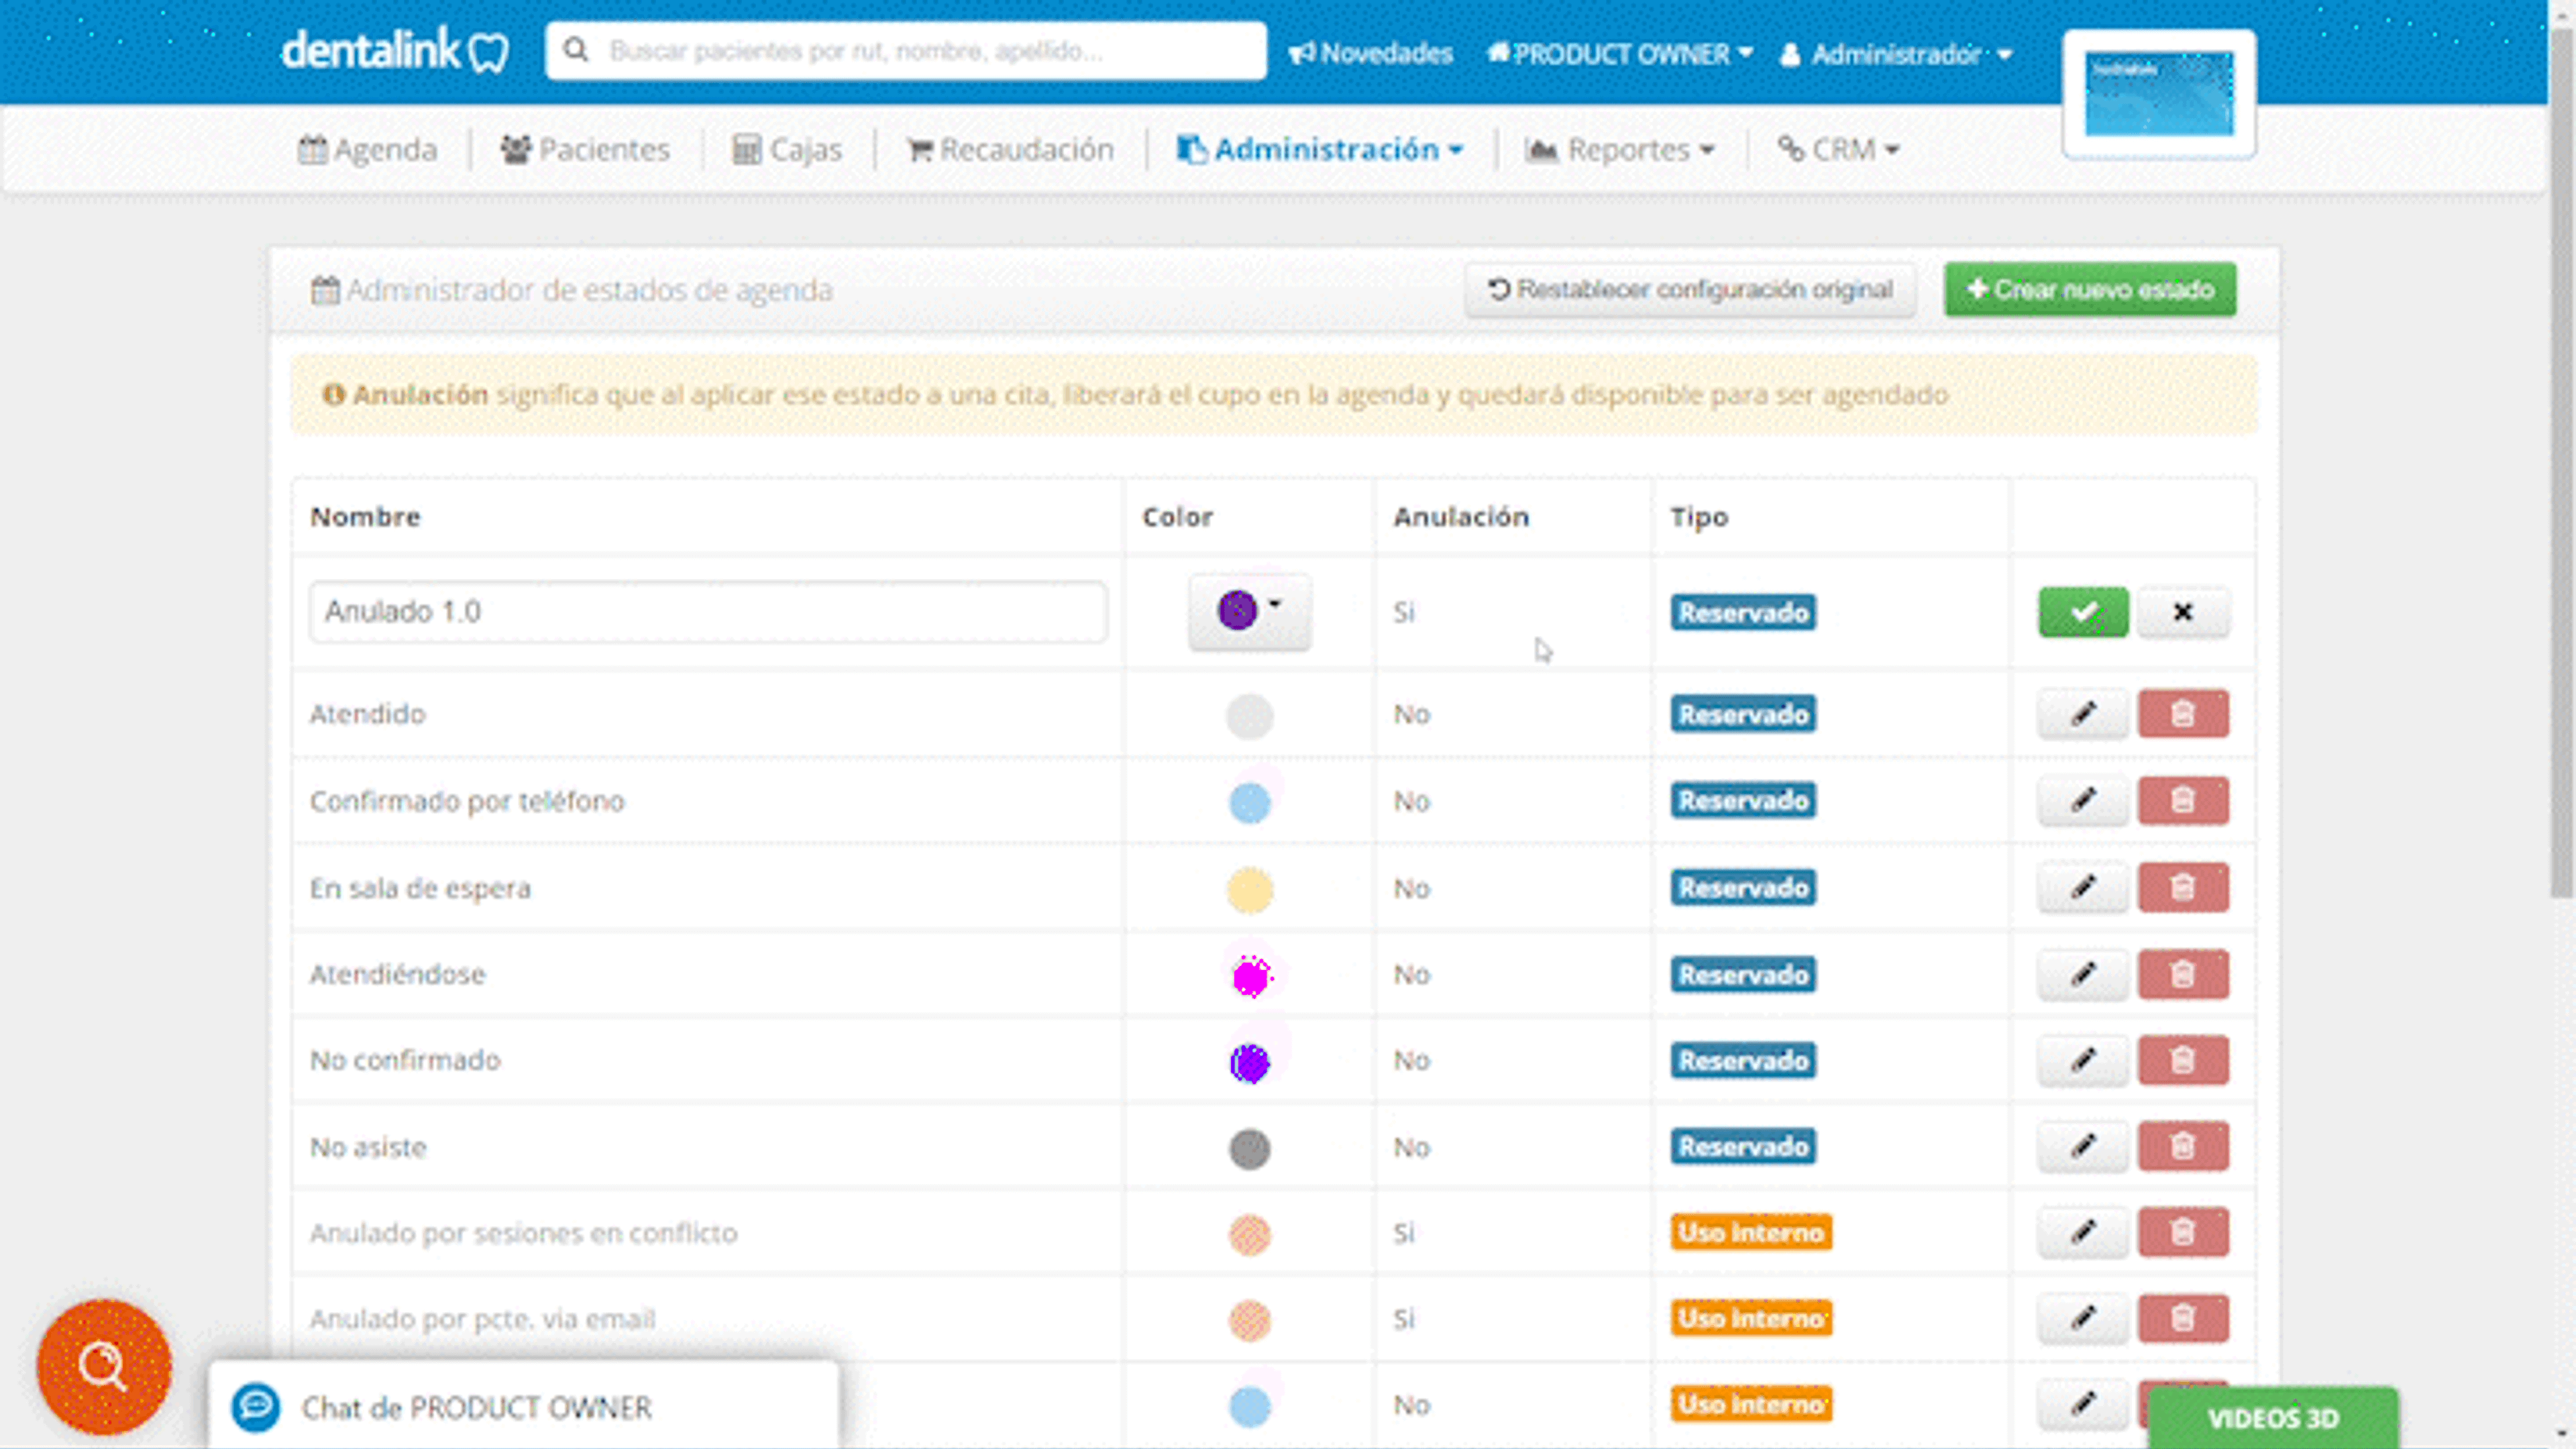
Task: Delete the En sala de espera status
Action: pyautogui.click(x=2183, y=888)
